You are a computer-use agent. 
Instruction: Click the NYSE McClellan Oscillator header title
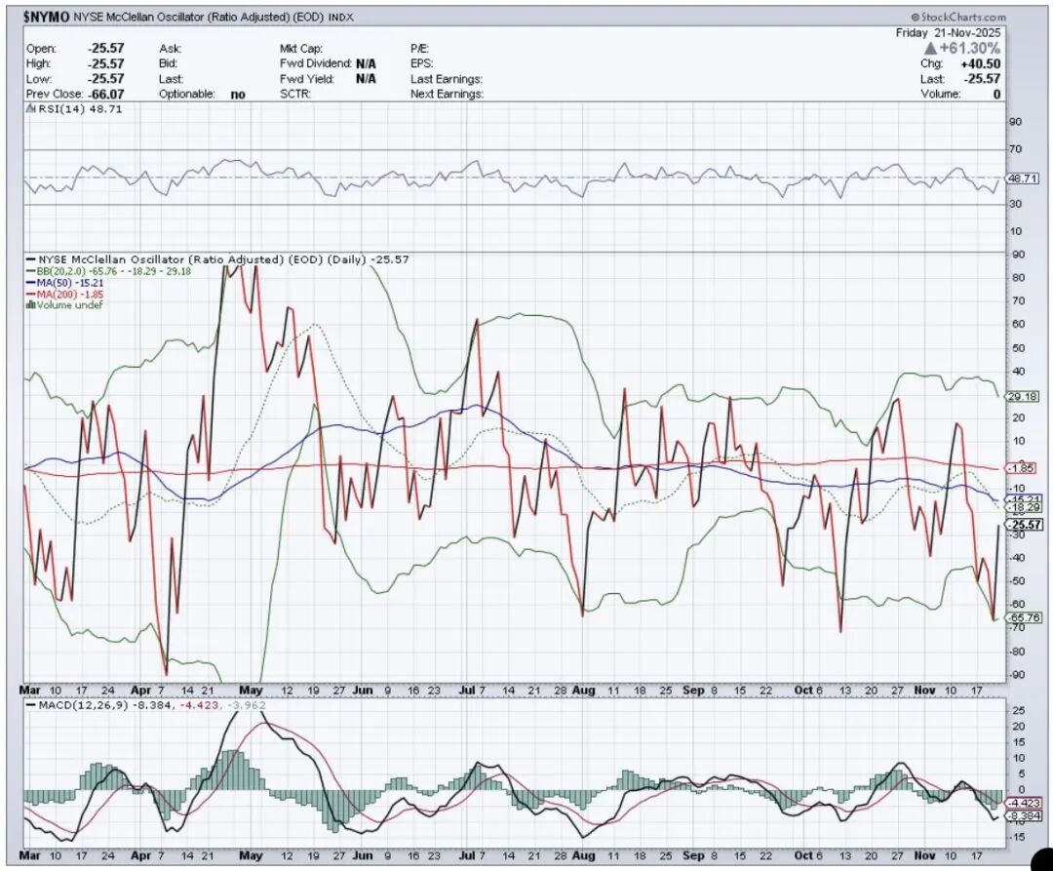pyautogui.click(x=197, y=18)
